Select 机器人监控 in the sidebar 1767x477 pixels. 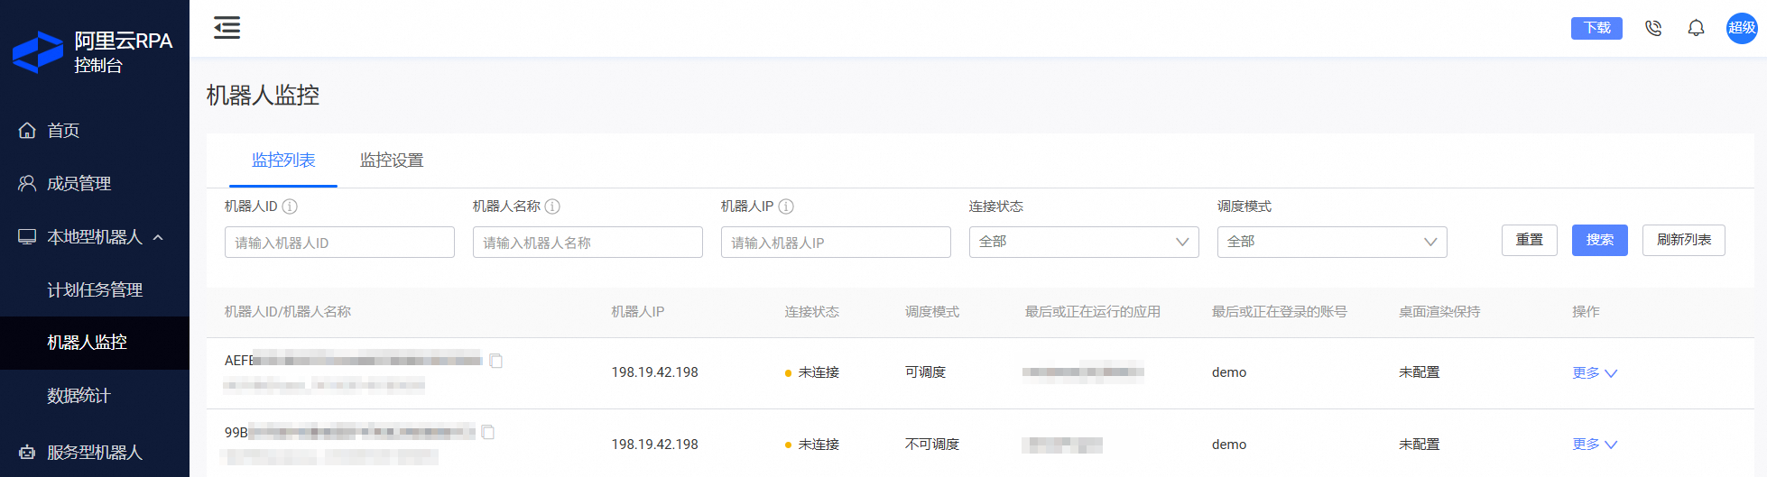pos(95,343)
